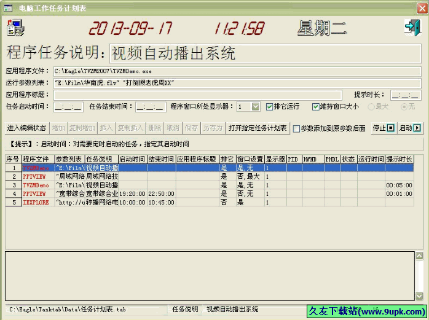Screen dimensions: 429x320
Task: Click the 任务启动时间 field
Action: (x=68, y=107)
